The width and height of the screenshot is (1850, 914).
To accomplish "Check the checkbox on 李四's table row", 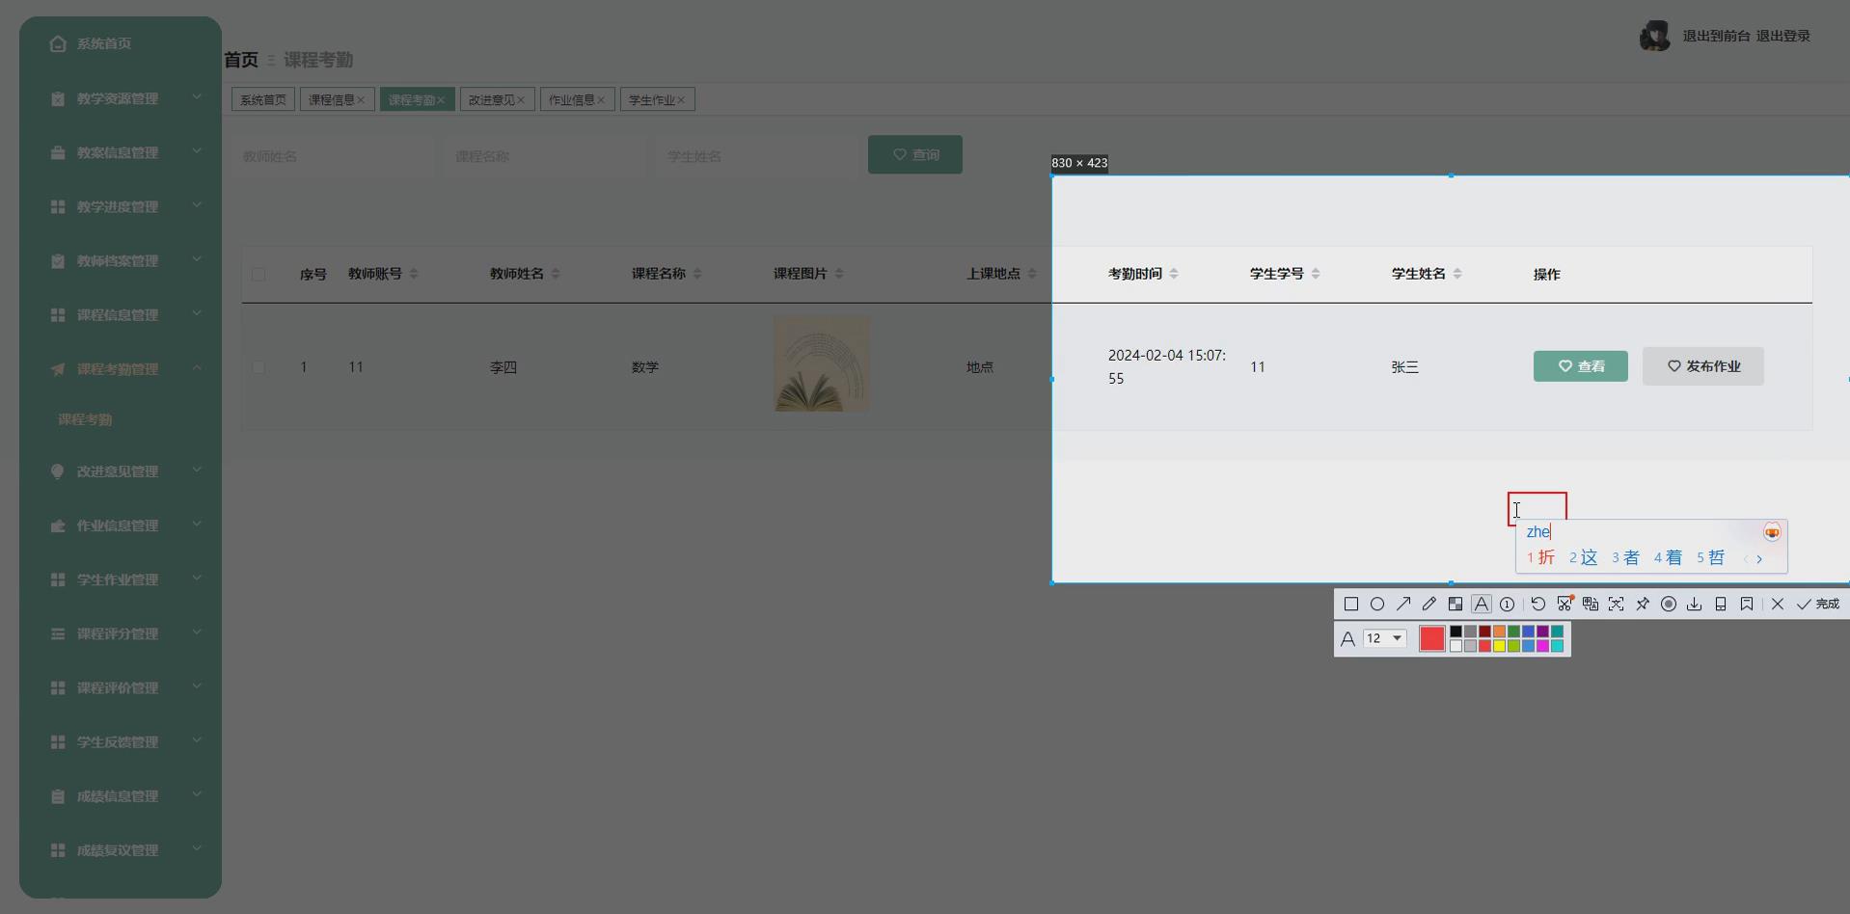I will 258,366.
